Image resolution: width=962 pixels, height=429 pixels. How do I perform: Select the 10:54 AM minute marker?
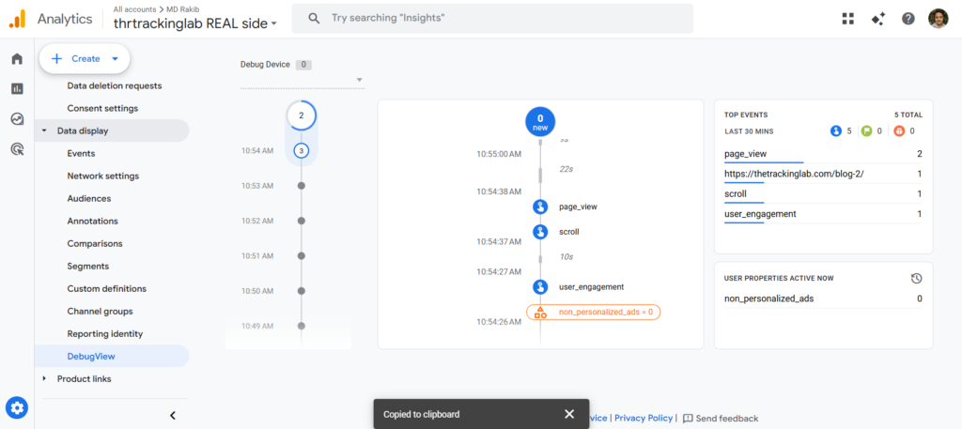302,151
